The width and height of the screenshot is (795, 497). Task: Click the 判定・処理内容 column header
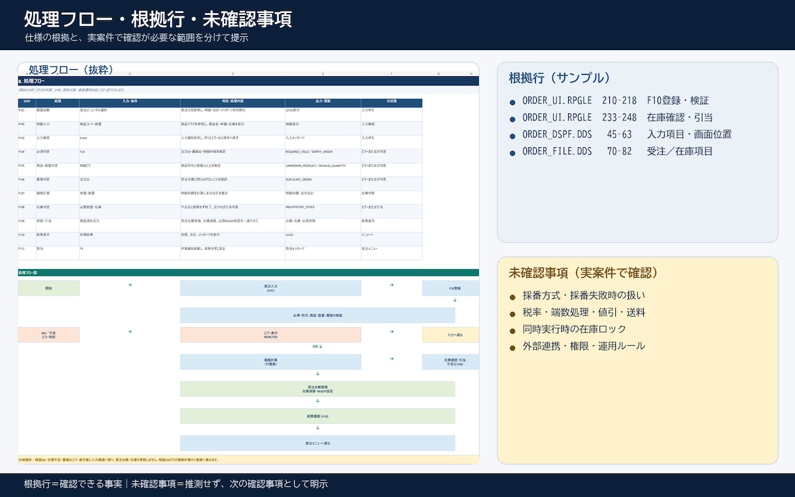pyautogui.click(x=233, y=102)
